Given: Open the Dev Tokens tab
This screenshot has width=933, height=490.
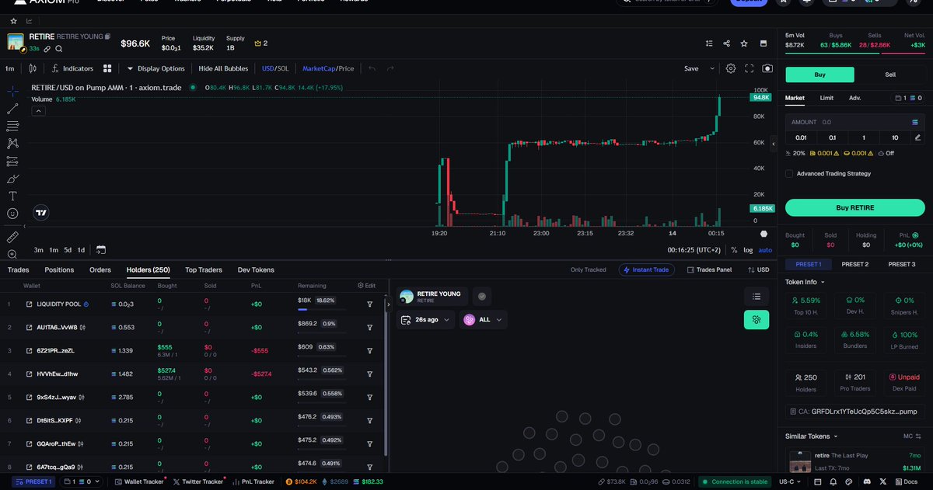Looking at the screenshot, I should click(256, 270).
